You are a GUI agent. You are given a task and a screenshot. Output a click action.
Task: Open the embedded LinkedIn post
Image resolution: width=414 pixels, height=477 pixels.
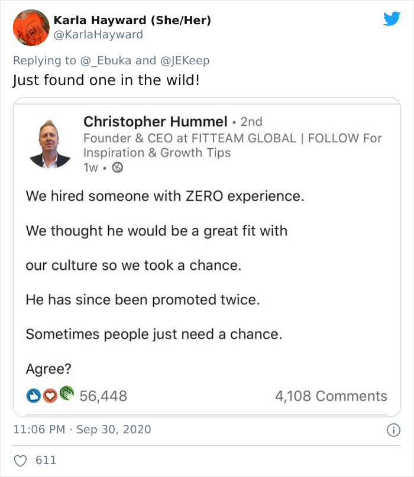coord(207,254)
